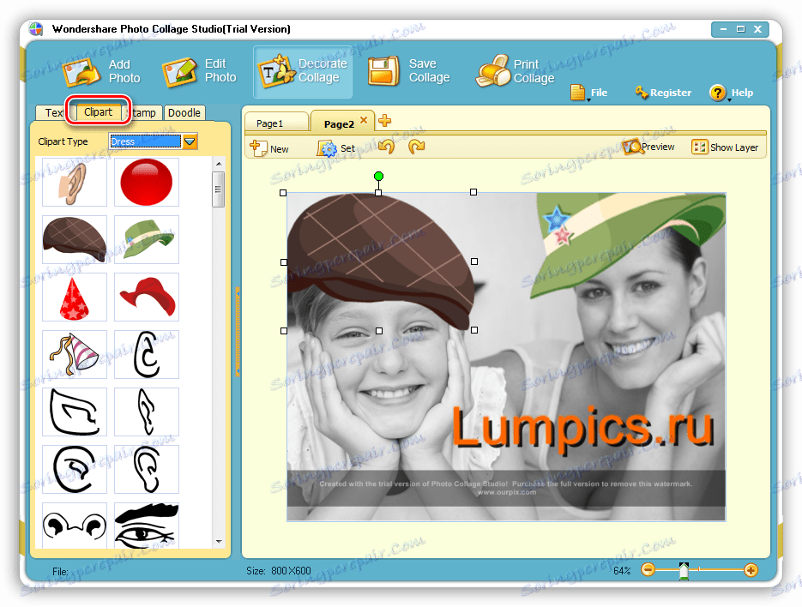Select the Page2 tab
This screenshot has height=607, width=802.
[x=339, y=123]
